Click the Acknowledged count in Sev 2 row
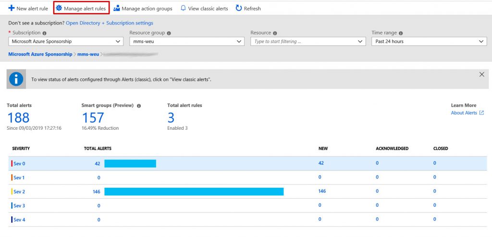The height and width of the screenshot is (237, 492). pos(377,191)
